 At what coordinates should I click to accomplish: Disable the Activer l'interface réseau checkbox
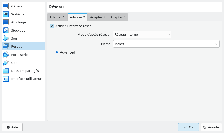click(52, 26)
